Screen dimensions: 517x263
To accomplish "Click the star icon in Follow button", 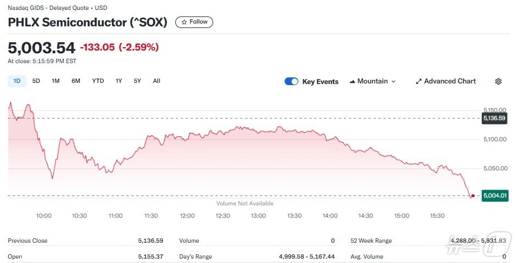I will (x=184, y=22).
